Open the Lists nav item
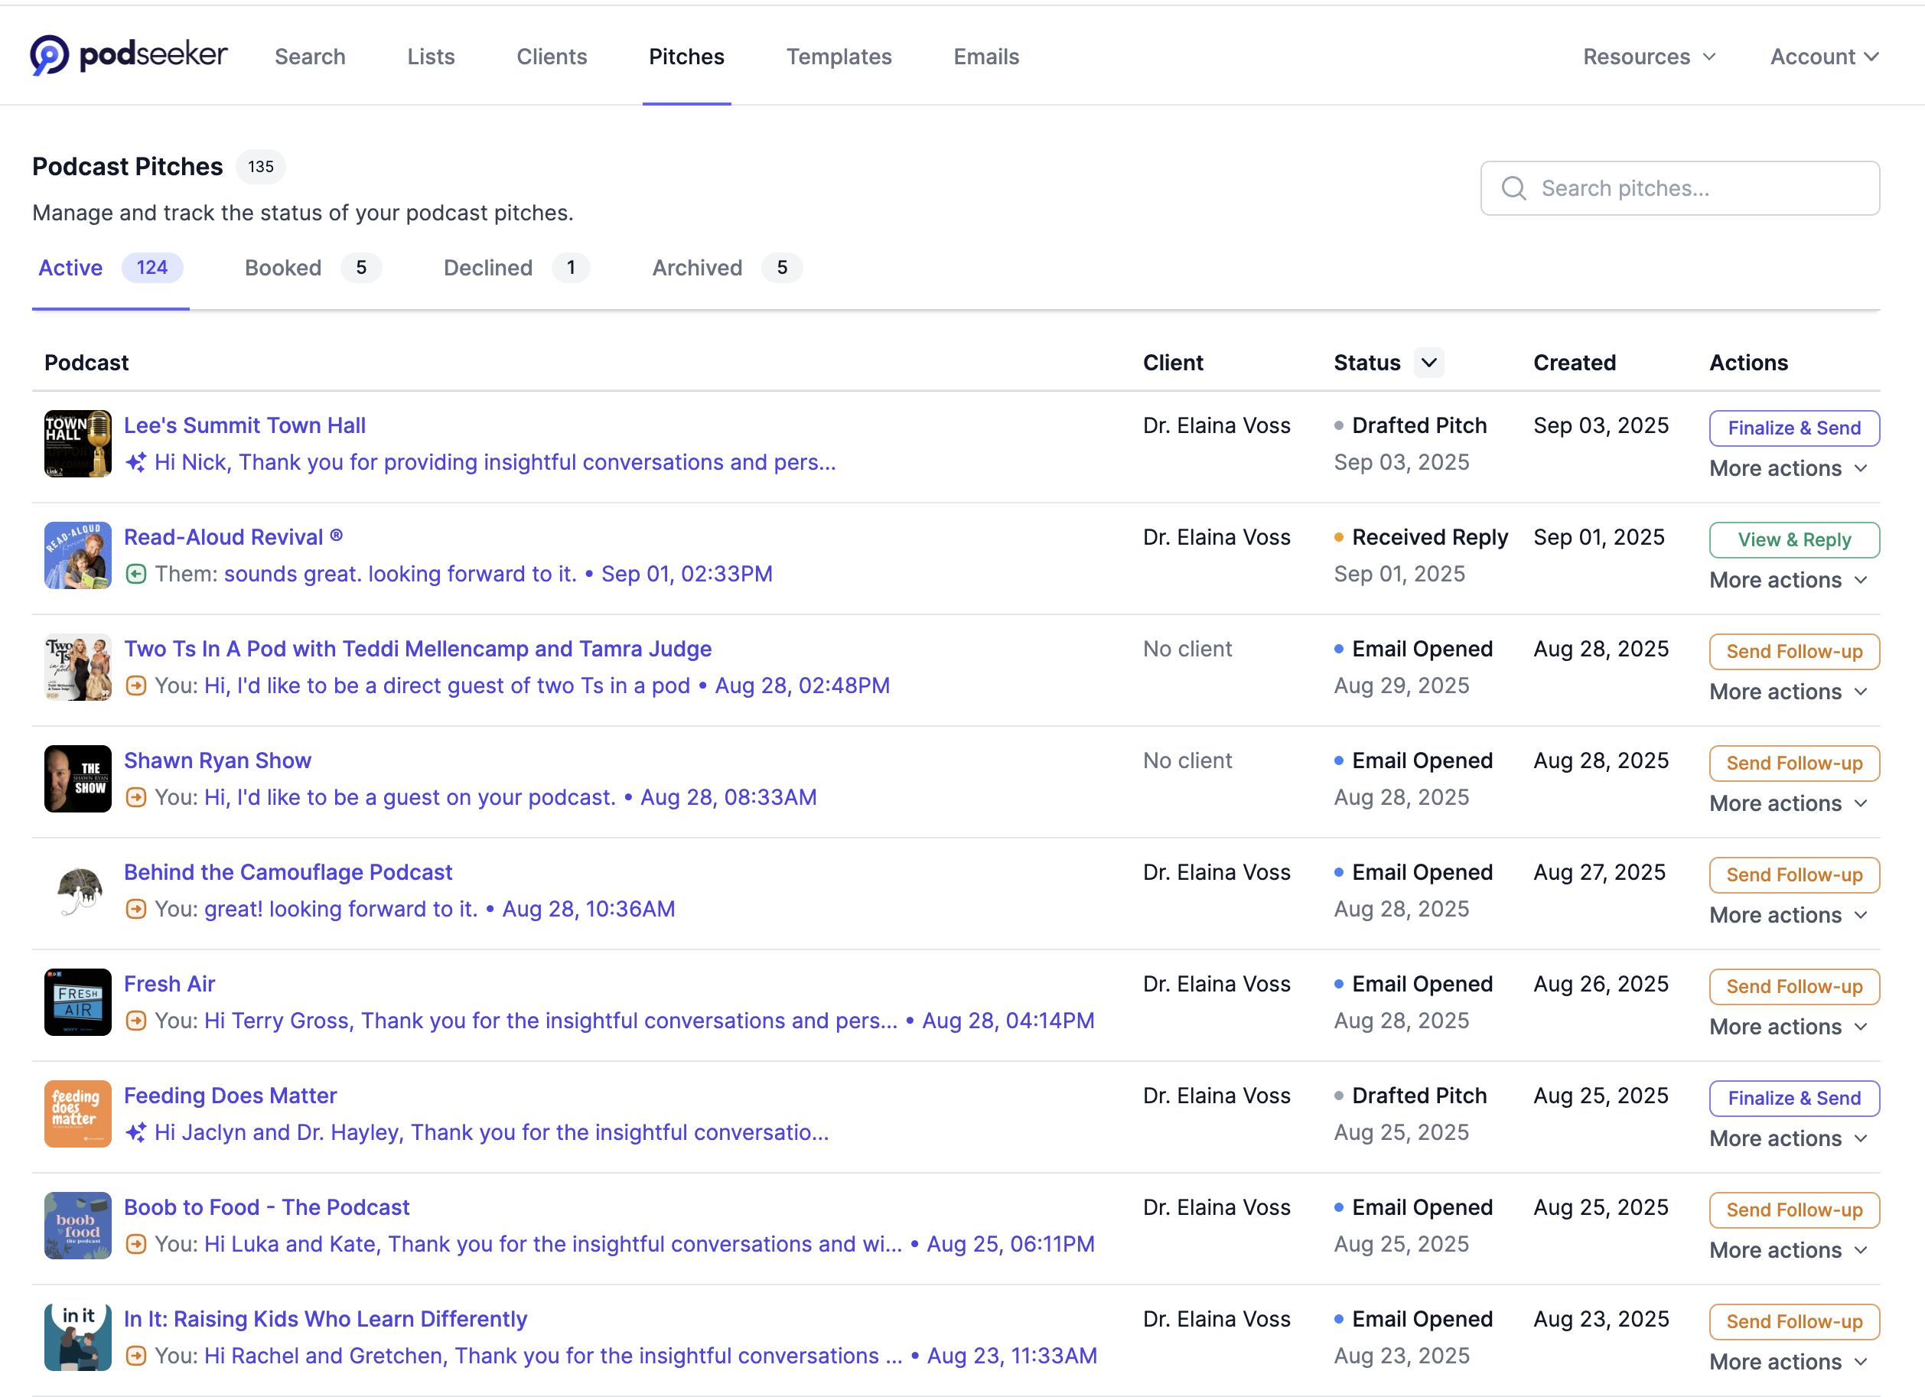Viewport: 1925px width, 1397px height. [432, 57]
